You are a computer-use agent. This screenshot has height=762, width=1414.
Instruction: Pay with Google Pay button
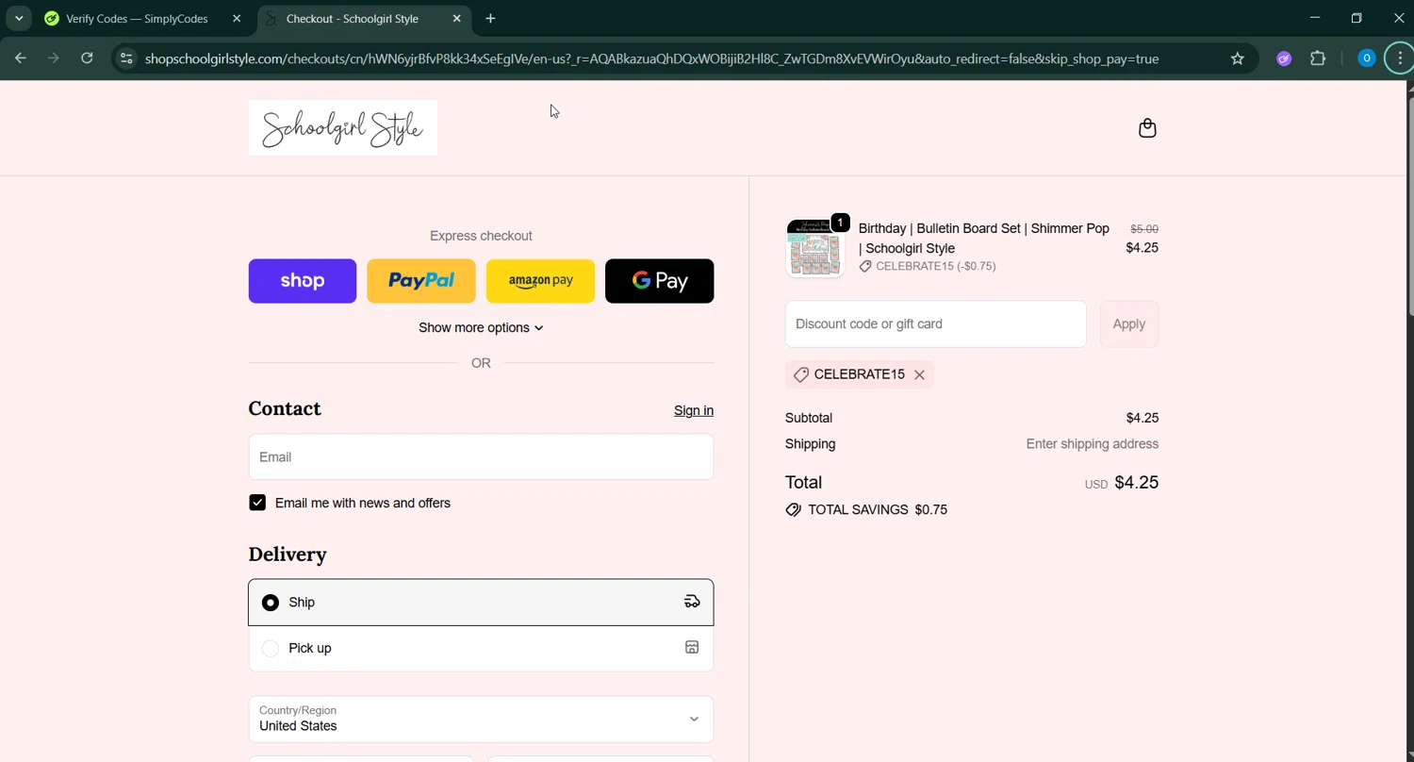coord(659,281)
